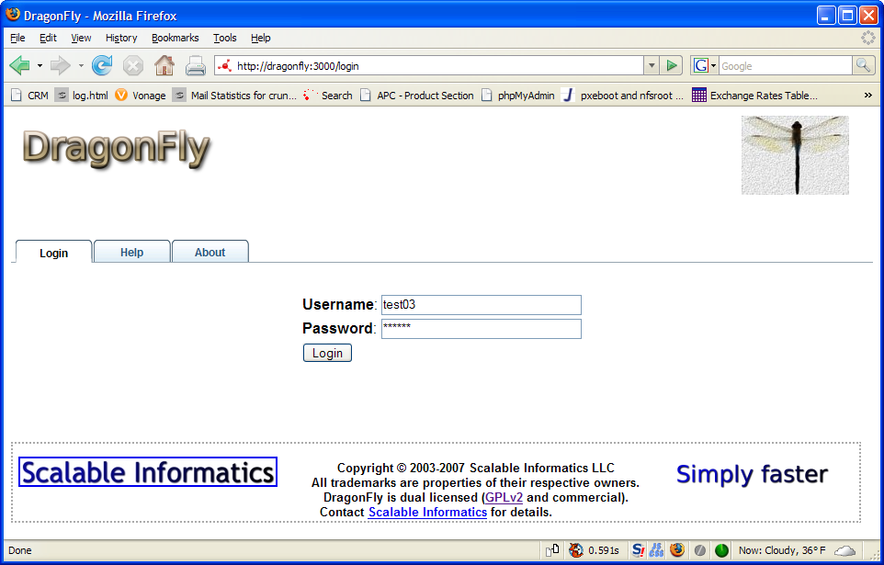Viewport: 884px width, 565px height.
Task: Reload the page with the refresh icon
Action: tap(102, 66)
